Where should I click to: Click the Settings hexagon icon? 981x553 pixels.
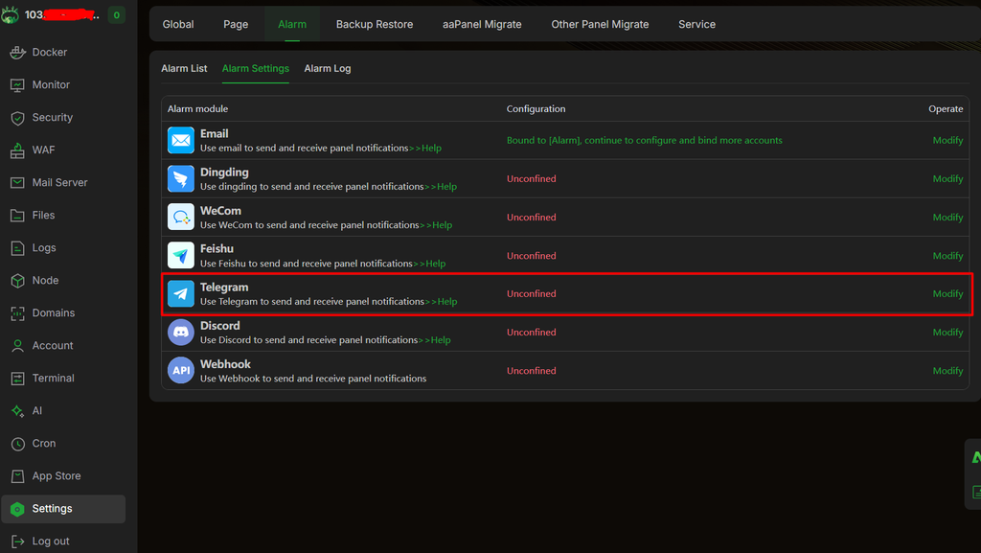click(17, 509)
